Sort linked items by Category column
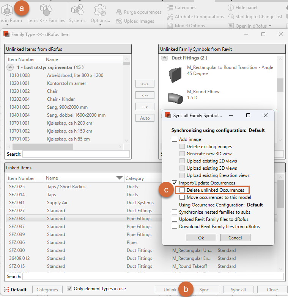This screenshot has height=297, width=288. [135, 178]
